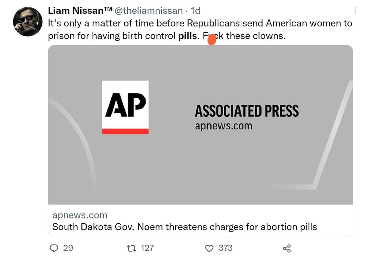View the 29 replies count

pyautogui.click(x=68, y=248)
